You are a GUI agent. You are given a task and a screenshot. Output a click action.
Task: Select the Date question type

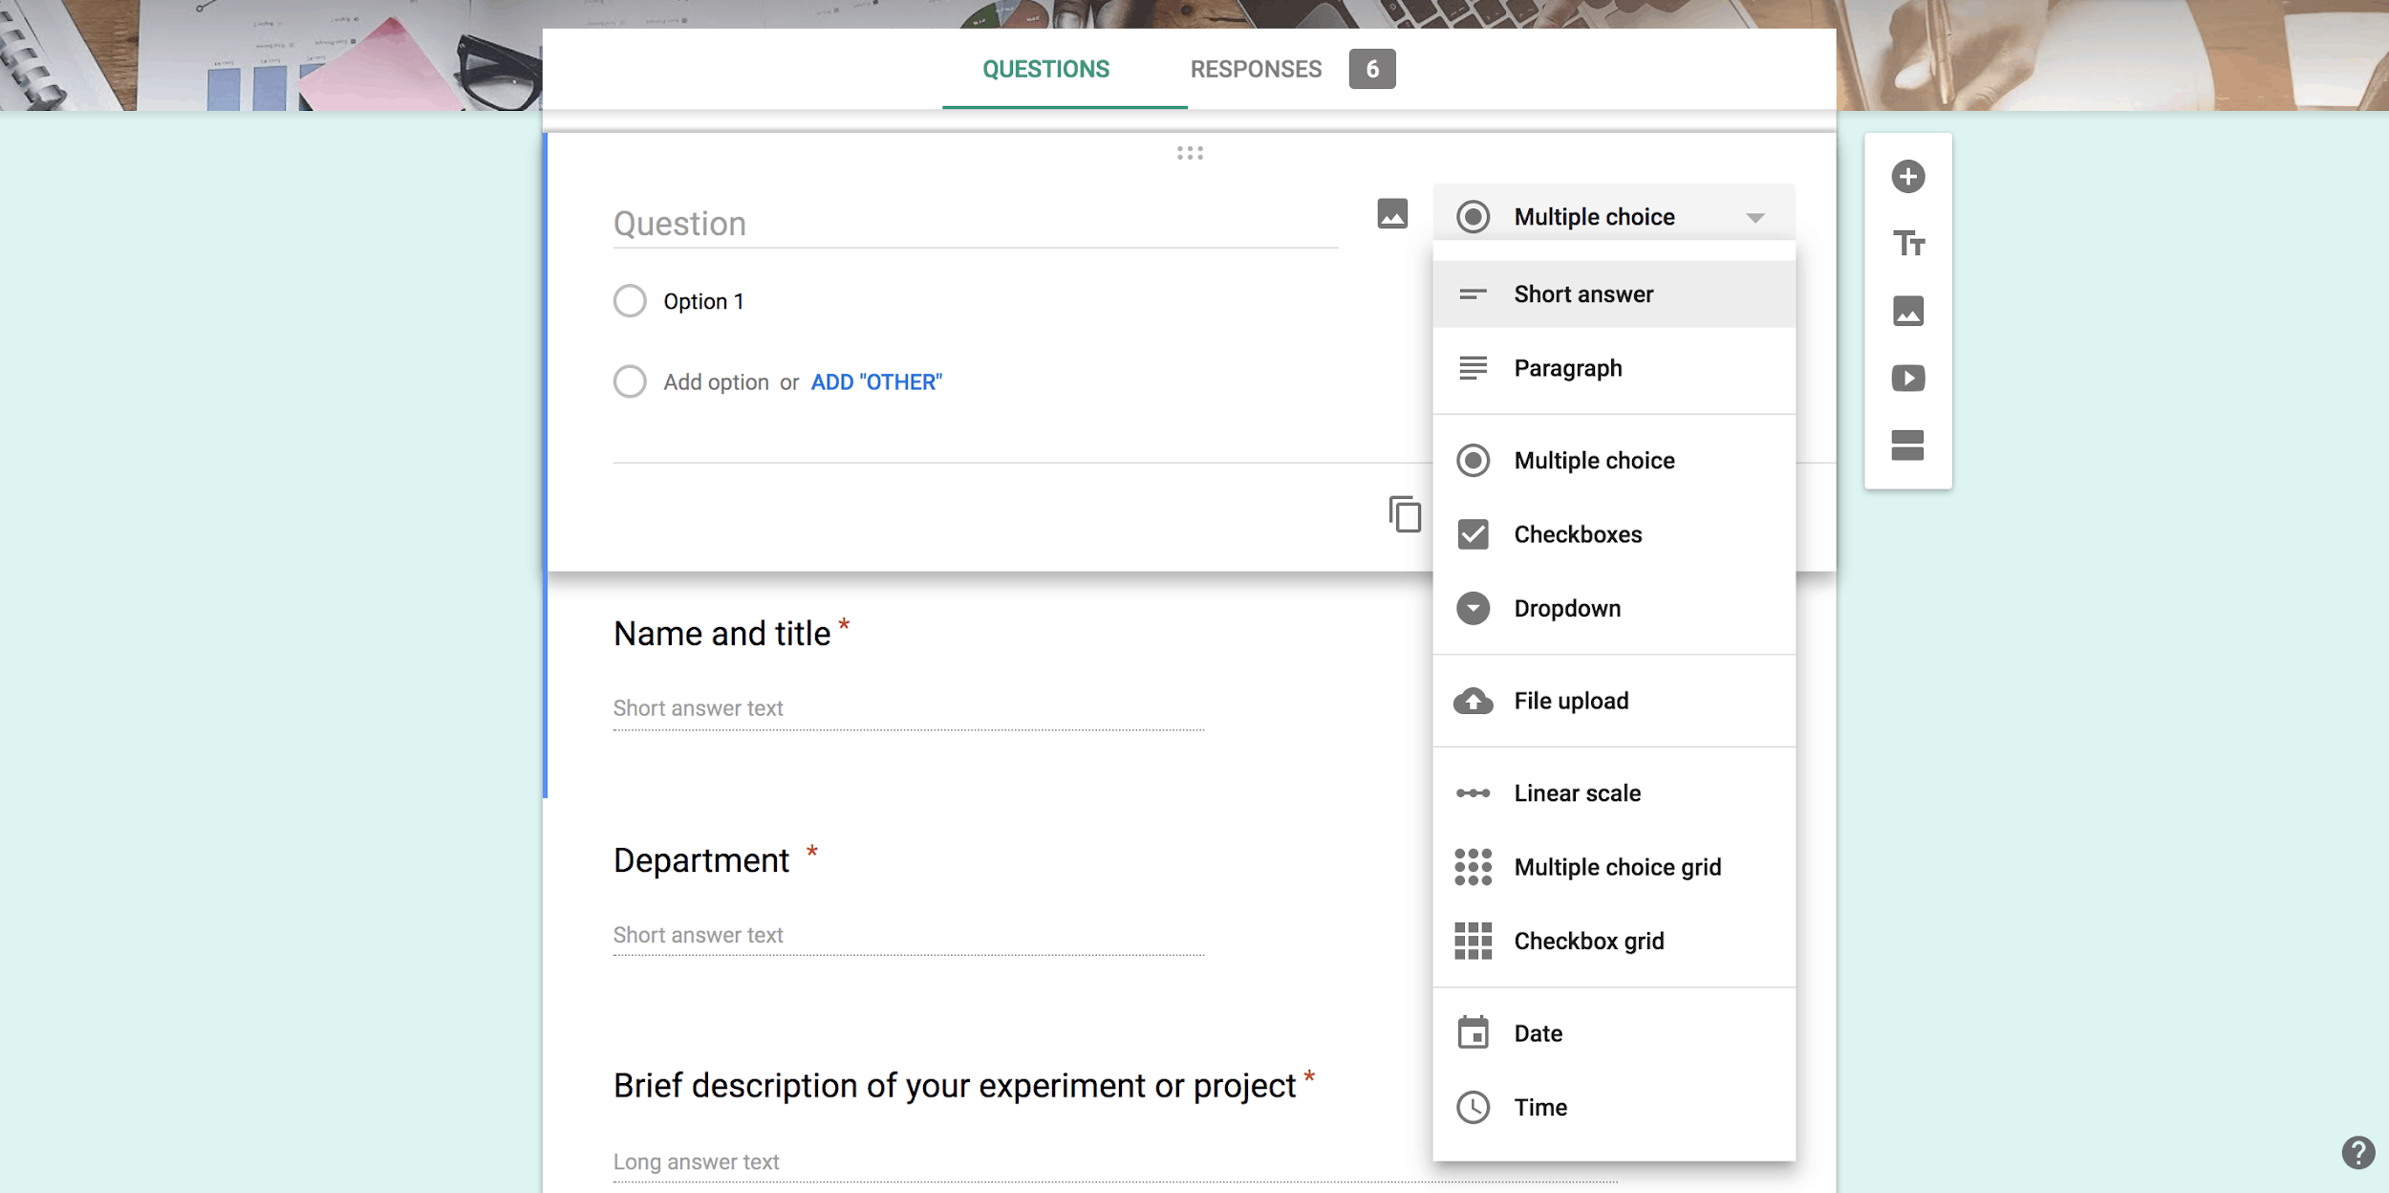tap(1539, 1033)
